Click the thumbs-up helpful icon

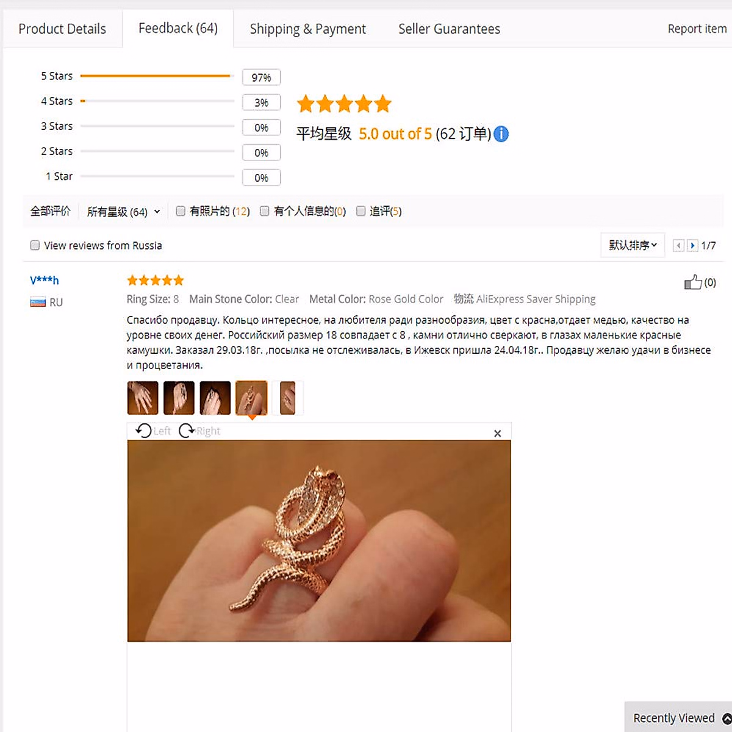coord(693,282)
